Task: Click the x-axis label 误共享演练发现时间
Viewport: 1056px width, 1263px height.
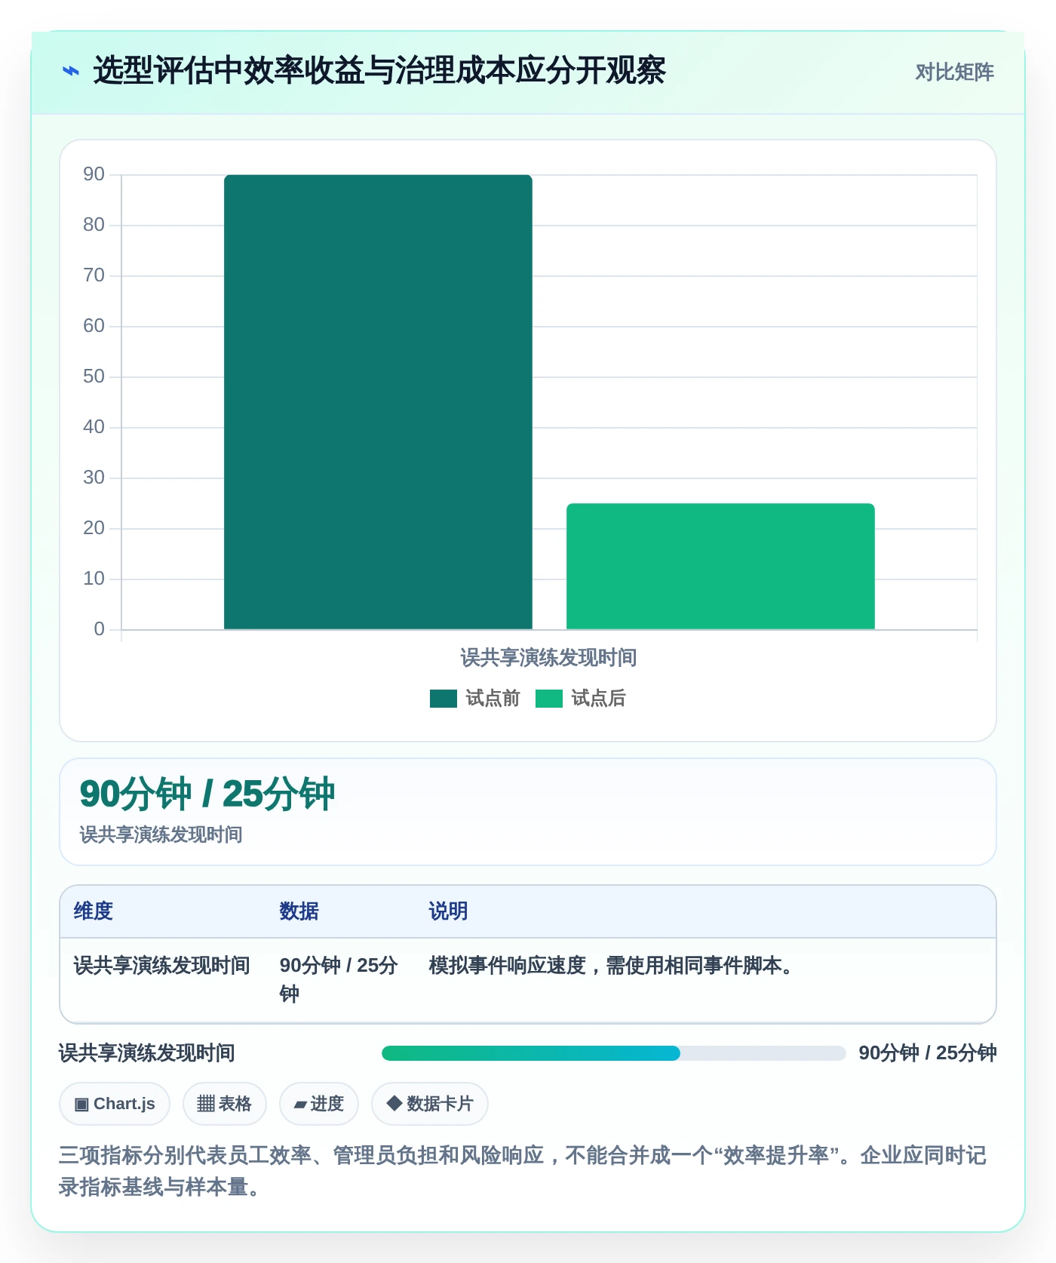Action: (548, 658)
